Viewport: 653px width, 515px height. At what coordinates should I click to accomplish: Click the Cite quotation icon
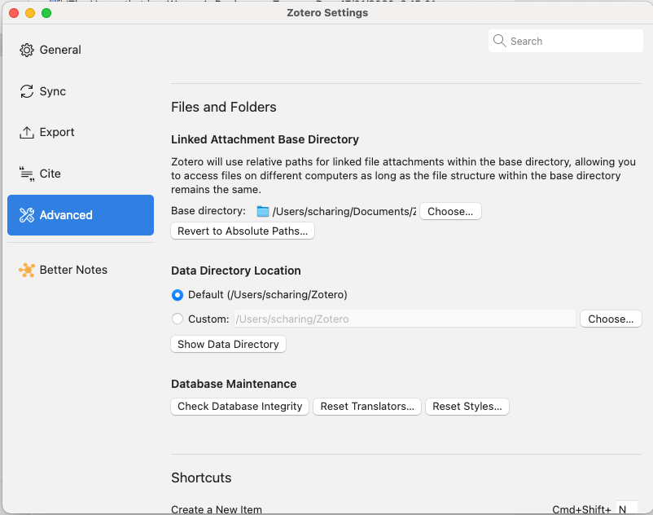tap(27, 174)
